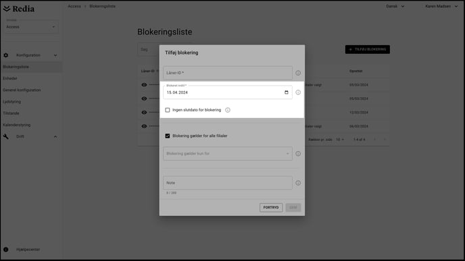Click the Konfiguration gear icon
This screenshot has width=465, height=261.
[6, 55]
